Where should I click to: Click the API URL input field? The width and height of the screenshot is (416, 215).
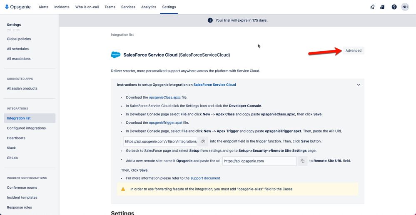point(160,142)
